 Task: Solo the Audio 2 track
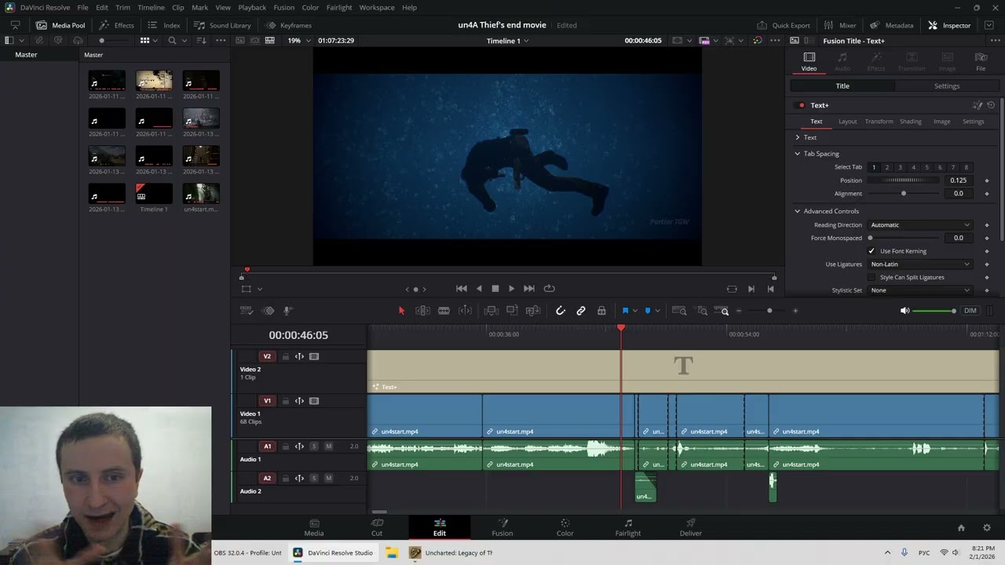[314, 478]
